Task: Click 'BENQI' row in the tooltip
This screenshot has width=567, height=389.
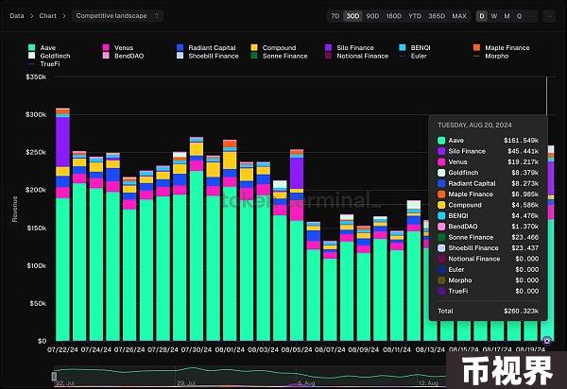Action: (x=488, y=215)
